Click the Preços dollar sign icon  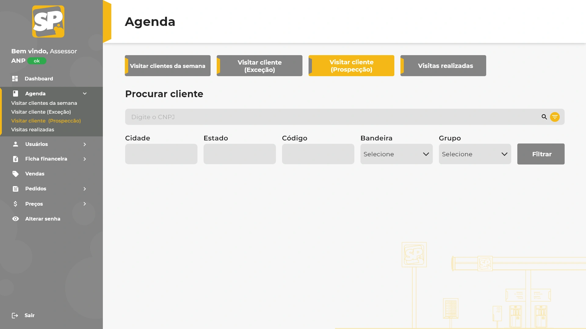[x=16, y=204]
